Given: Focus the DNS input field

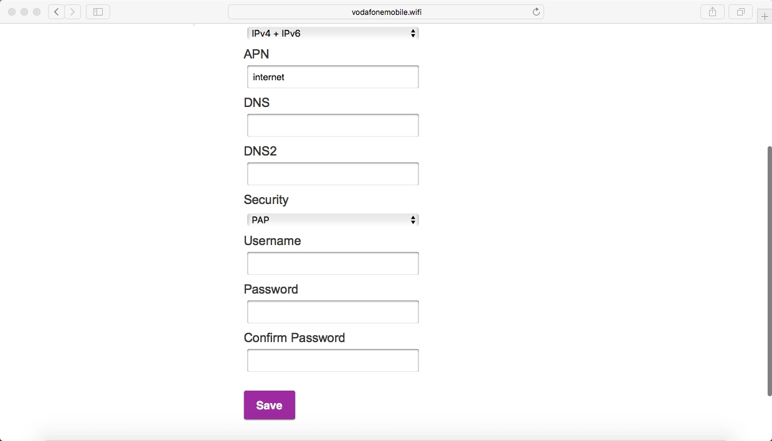Looking at the screenshot, I should (332, 126).
